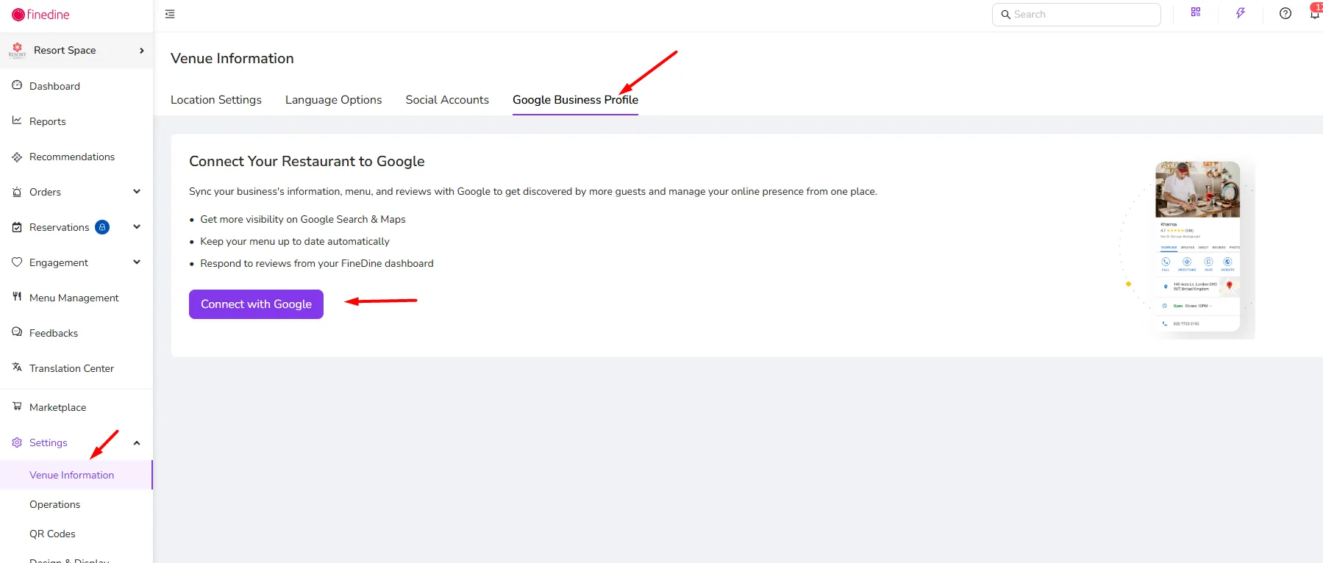Click the Settings gear icon
1323x563 pixels.
17,442
